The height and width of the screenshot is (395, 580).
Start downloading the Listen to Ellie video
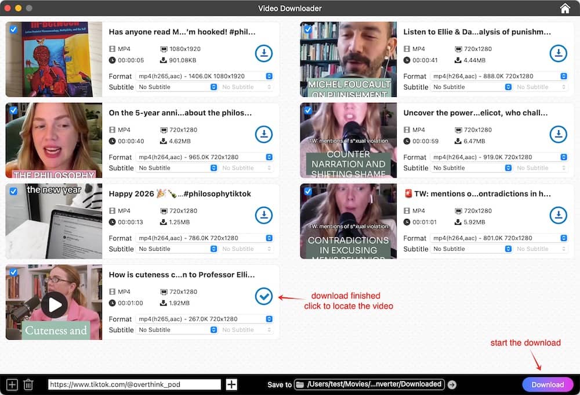click(558, 53)
